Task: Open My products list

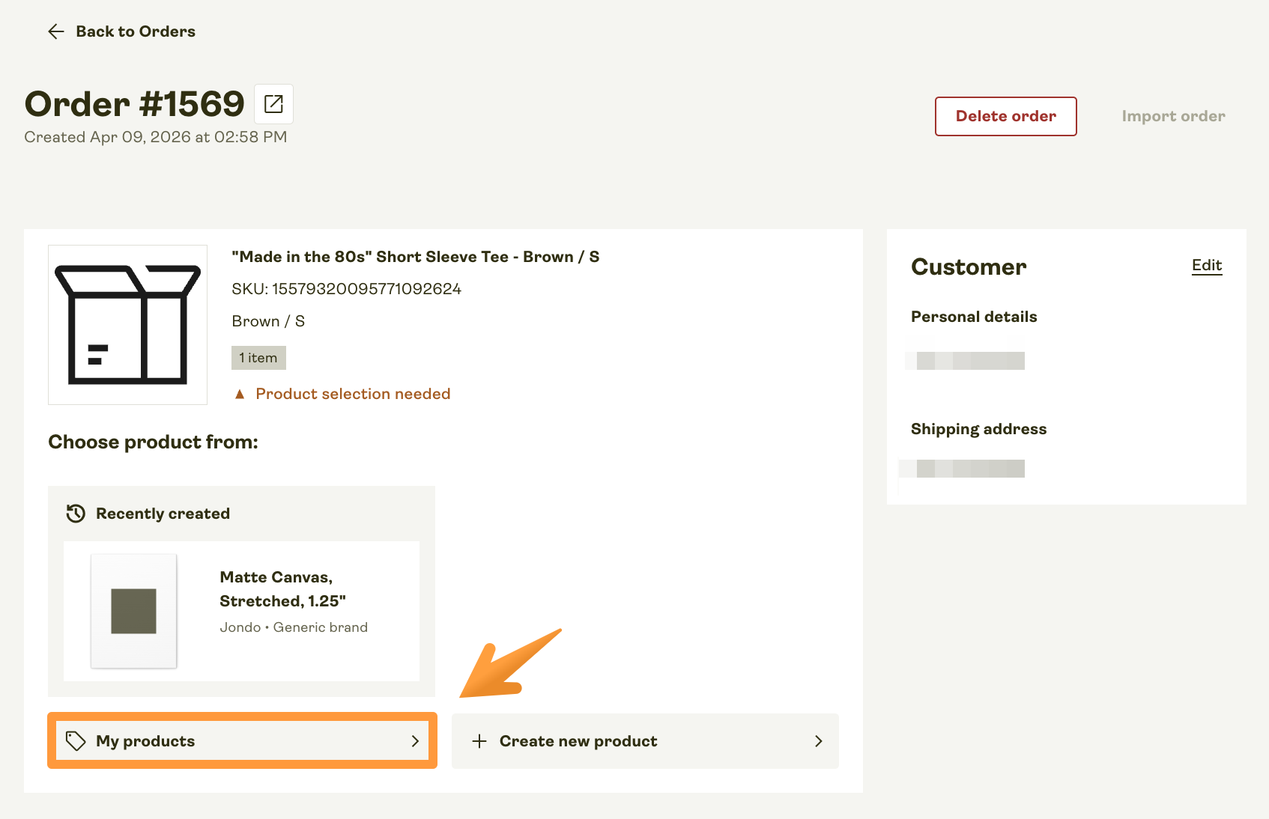Action: [242, 741]
